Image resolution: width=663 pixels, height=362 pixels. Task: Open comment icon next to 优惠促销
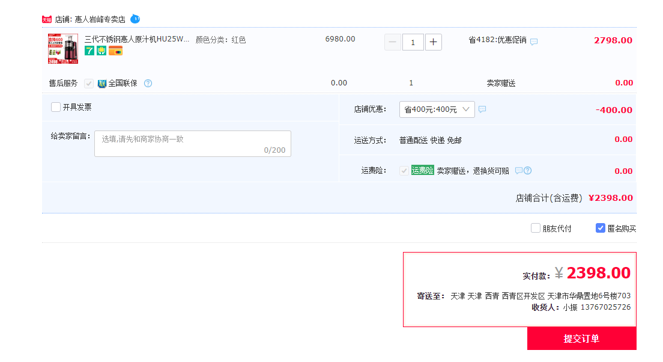coord(534,41)
